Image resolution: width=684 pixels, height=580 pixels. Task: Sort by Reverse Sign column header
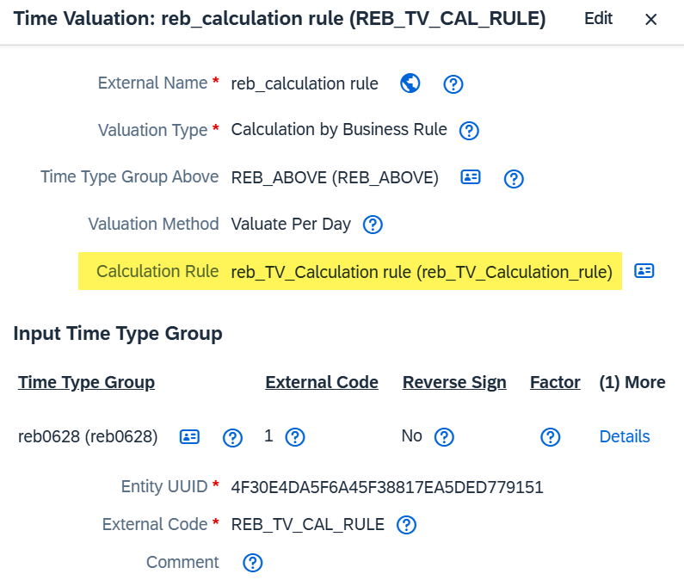click(x=454, y=382)
